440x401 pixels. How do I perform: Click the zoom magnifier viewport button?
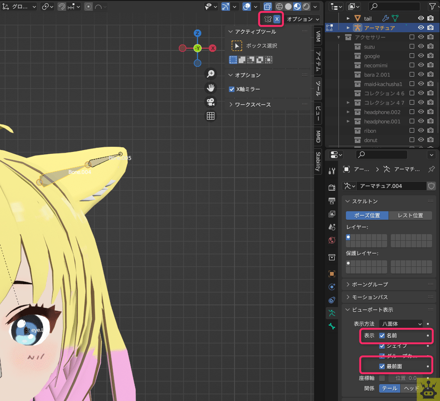tap(211, 73)
